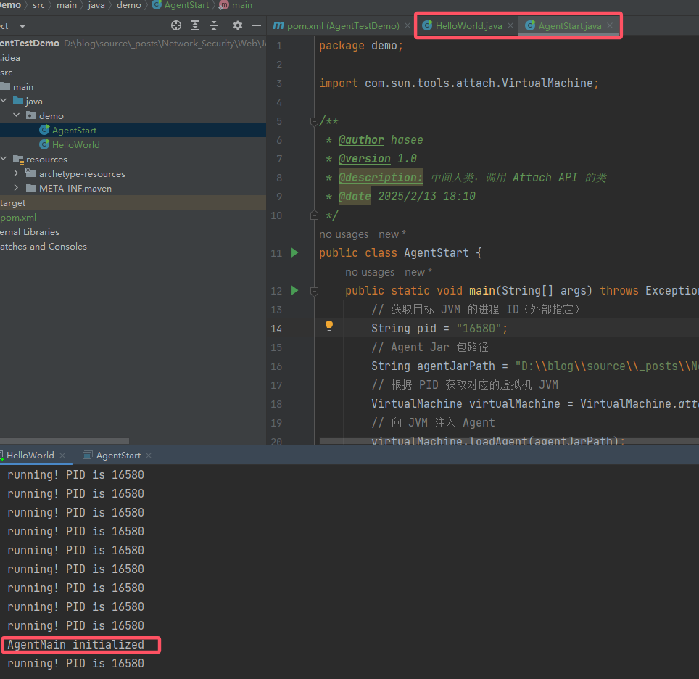Click the Expand All icon in project toolbar
Image resolution: width=699 pixels, height=679 pixels.
coord(195,25)
